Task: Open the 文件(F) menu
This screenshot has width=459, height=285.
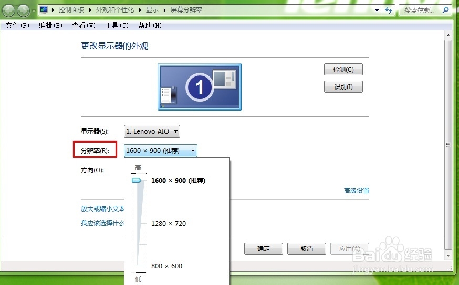Action: coord(17,25)
